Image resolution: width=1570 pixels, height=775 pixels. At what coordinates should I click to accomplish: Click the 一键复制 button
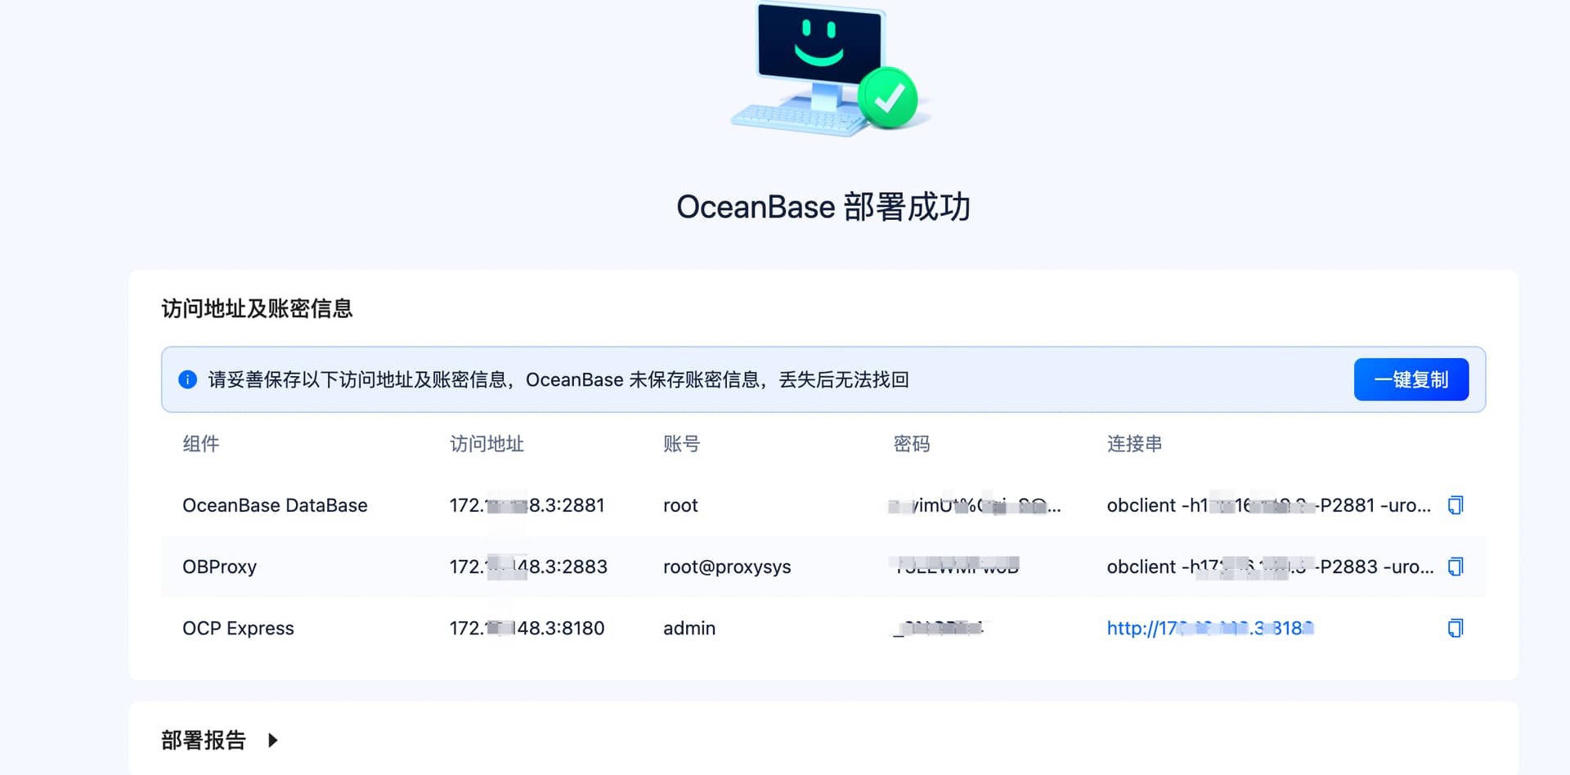coord(1411,379)
